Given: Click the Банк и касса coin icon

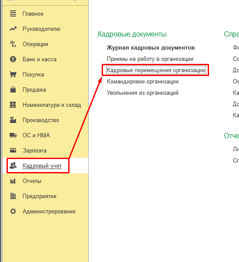Looking at the screenshot, I should point(13,59).
